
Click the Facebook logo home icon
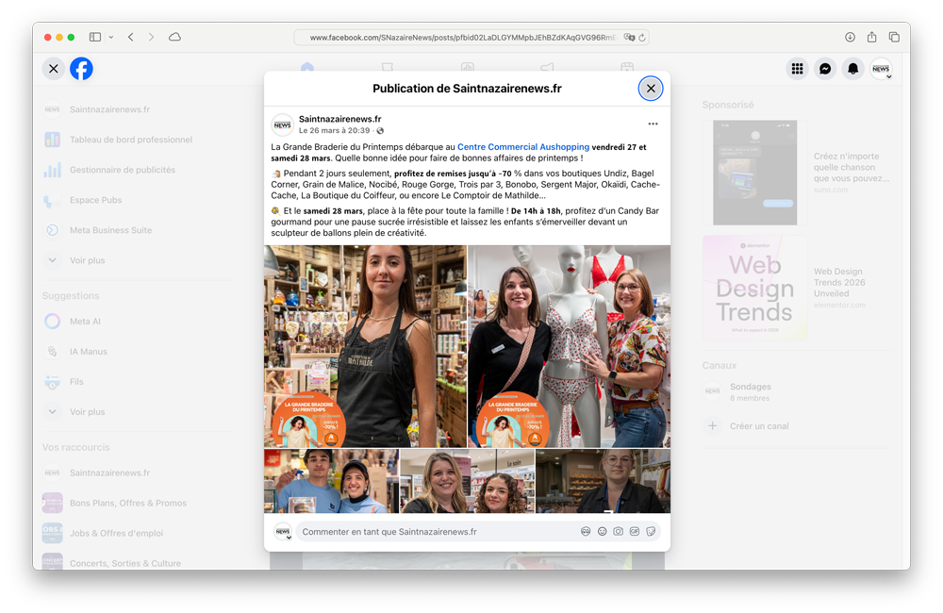(x=81, y=69)
